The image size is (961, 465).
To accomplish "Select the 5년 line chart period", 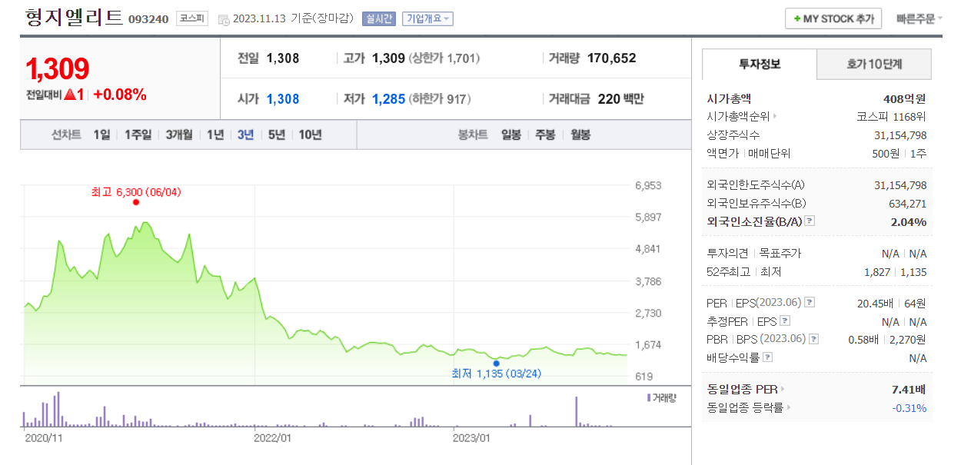I will pos(277,135).
